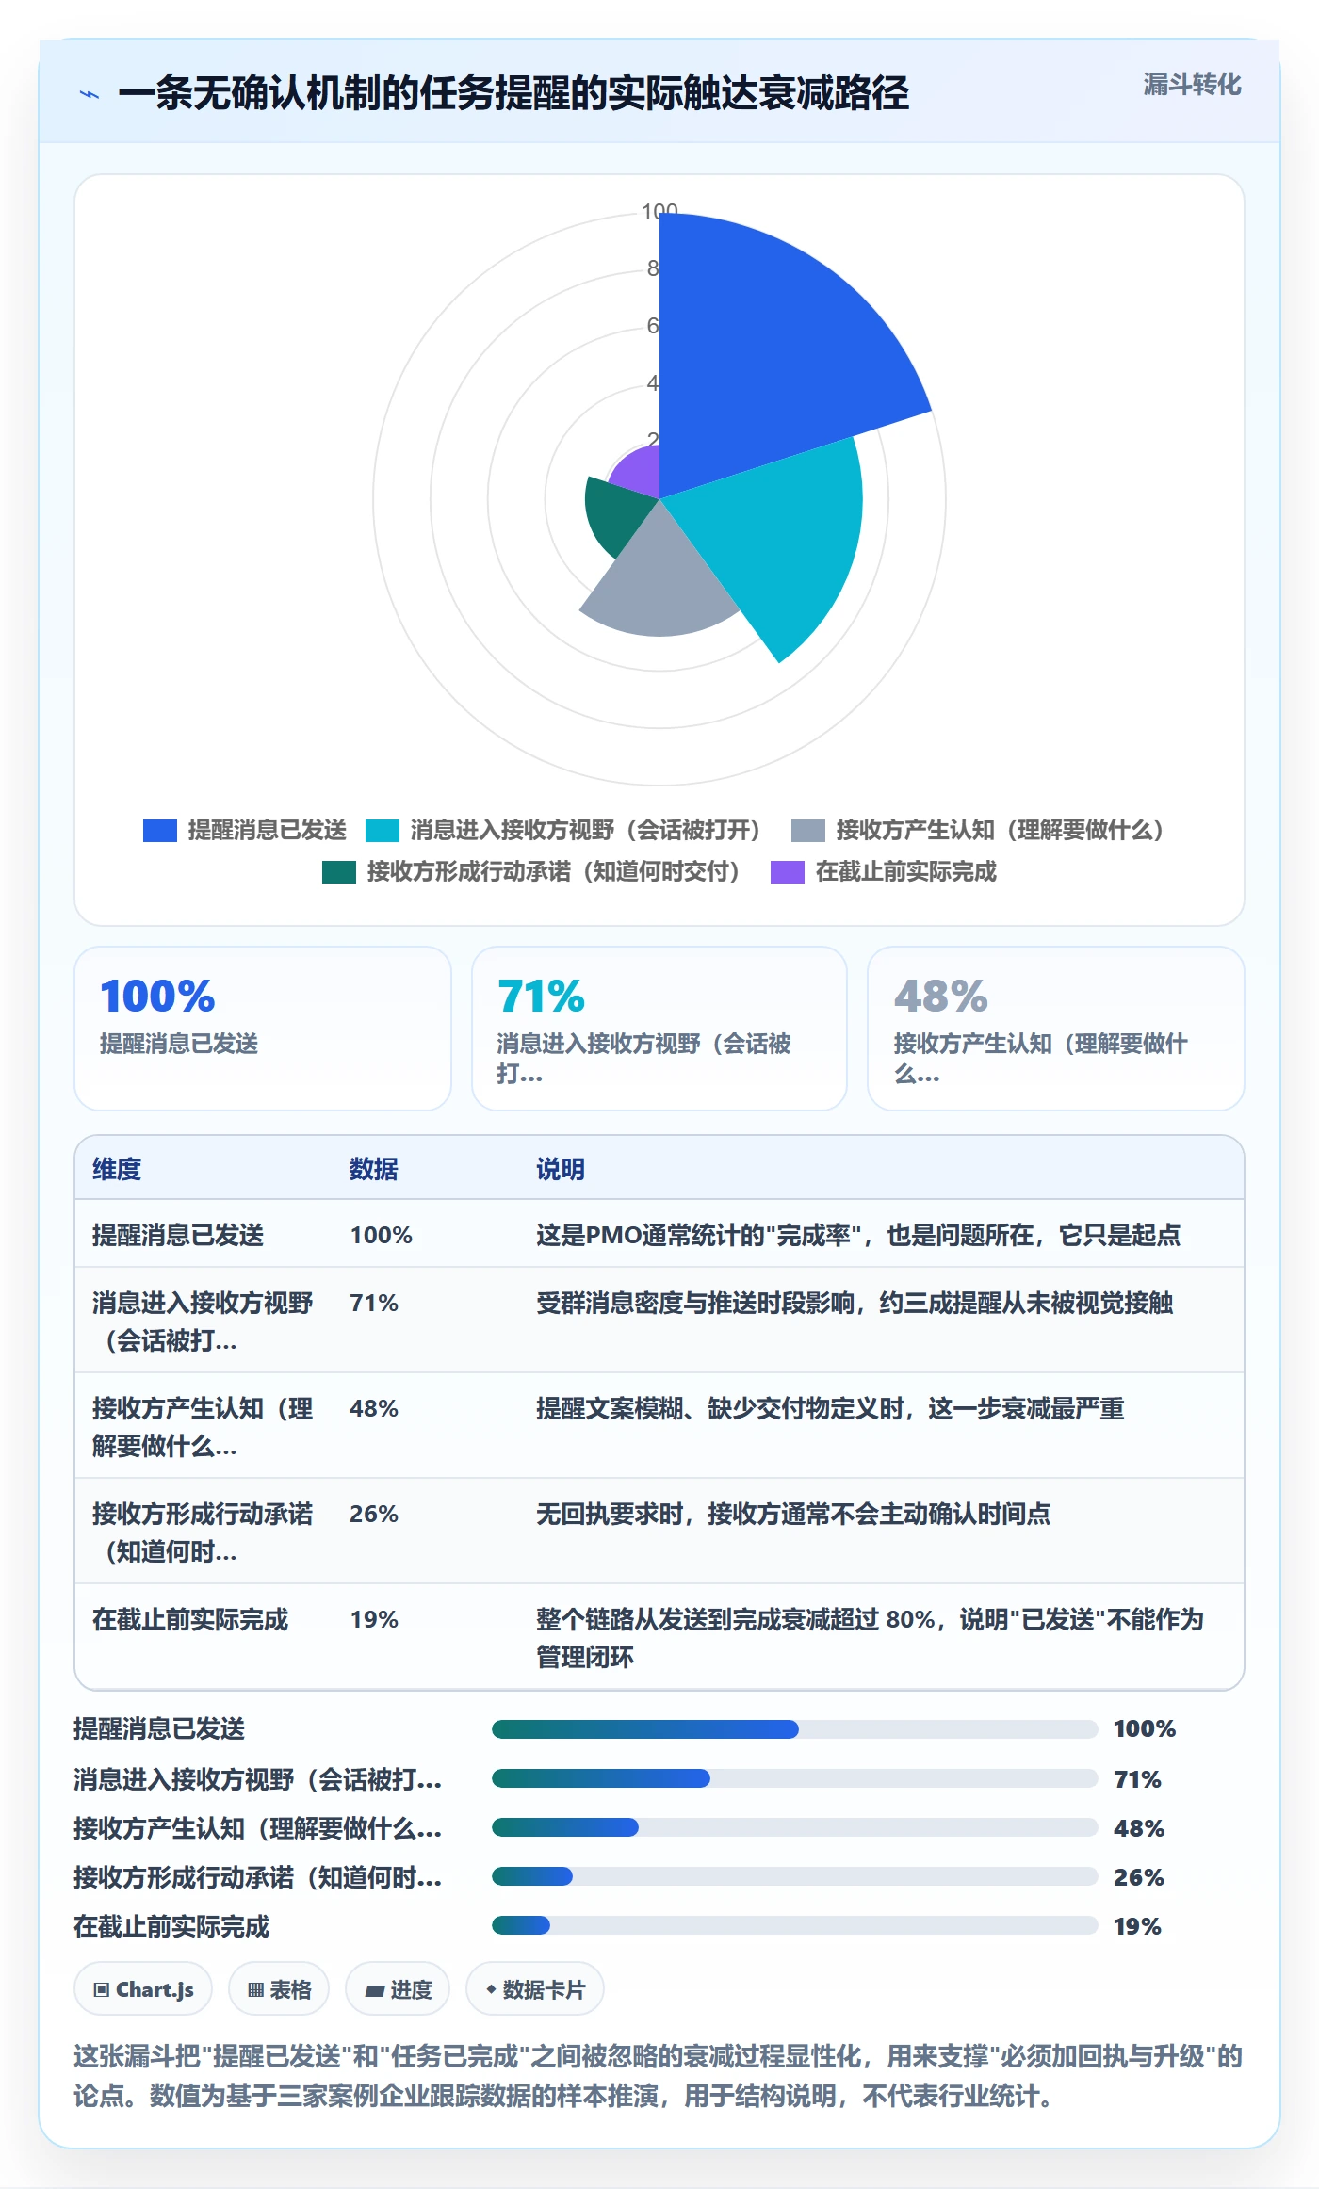Toggle the cyan 消息进入接收方视野 legend swatch
The width and height of the screenshot is (1319, 2189).
(x=382, y=831)
